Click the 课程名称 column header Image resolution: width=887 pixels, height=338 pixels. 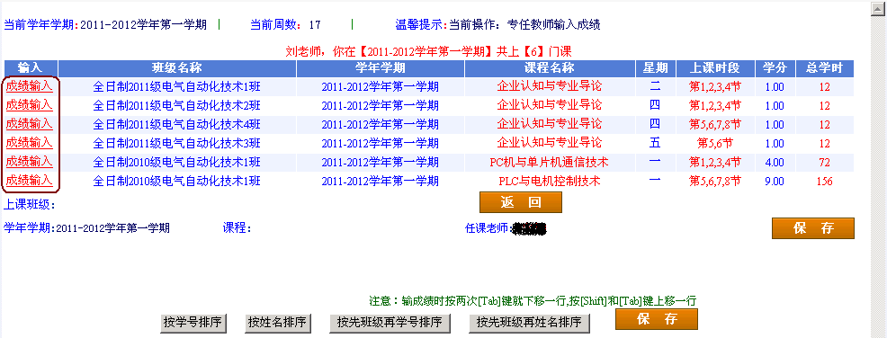[550, 68]
